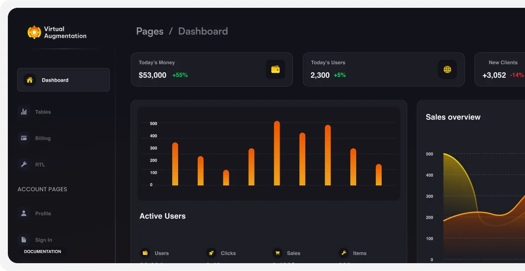Click the Items stat label
Viewport: 525px width, 271px height.
pyautogui.click(x=360, y=253)
